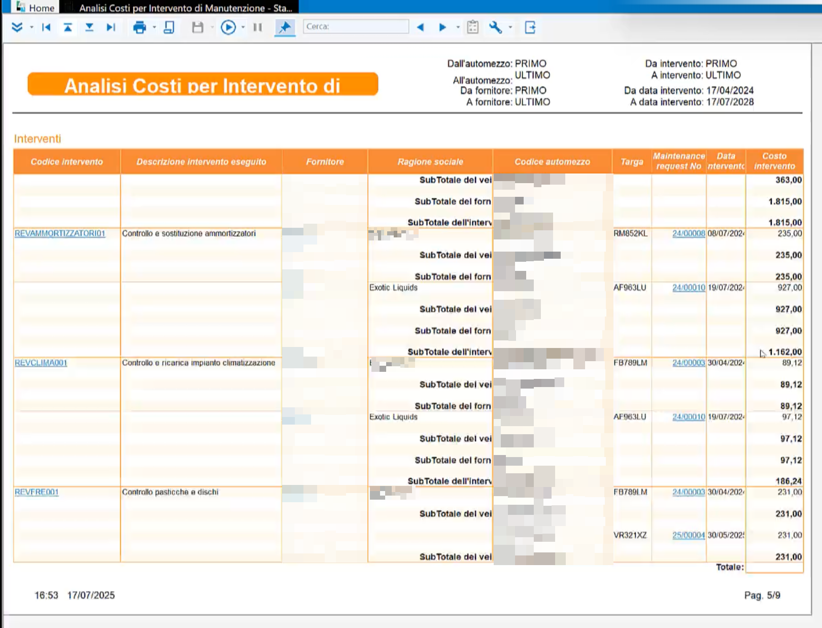This screenshot has height=628, width=822.
Task: Click the Totale label at bottom
Action: point(730,567)
